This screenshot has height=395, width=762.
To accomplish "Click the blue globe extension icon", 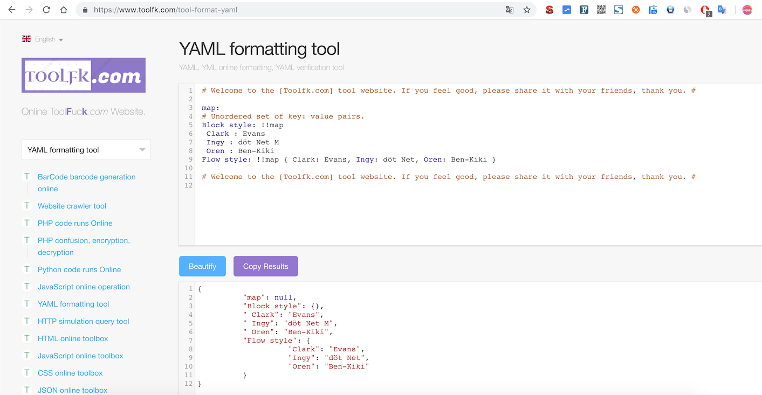I will 670,10.
